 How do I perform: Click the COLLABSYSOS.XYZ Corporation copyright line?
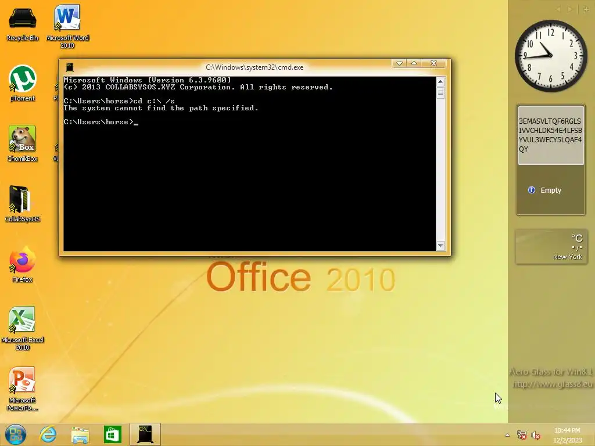click(x=198, y=87)
